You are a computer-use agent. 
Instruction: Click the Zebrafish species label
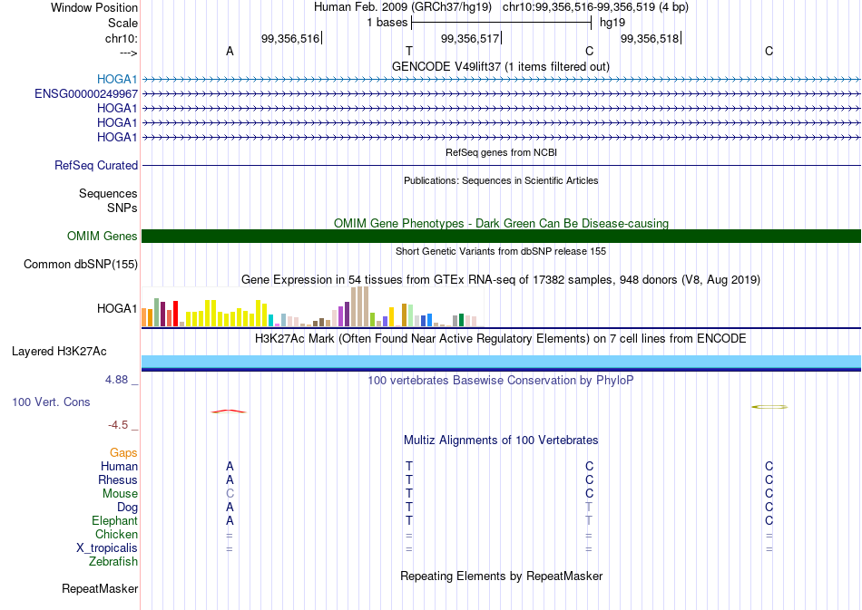113,562
